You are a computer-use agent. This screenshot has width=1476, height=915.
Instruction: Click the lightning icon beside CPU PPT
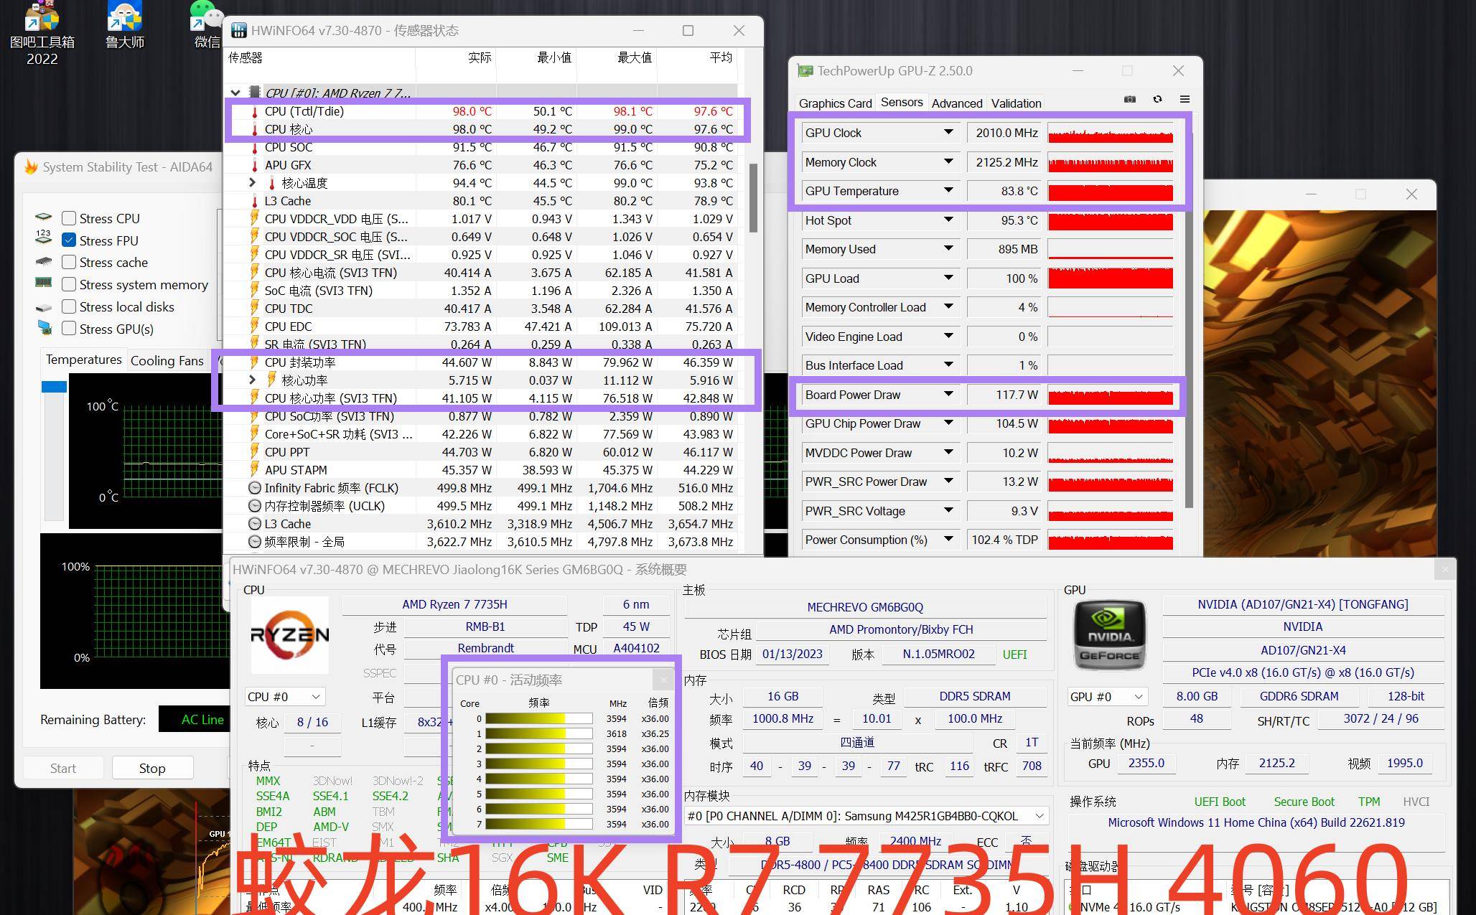tap(254, 452)
